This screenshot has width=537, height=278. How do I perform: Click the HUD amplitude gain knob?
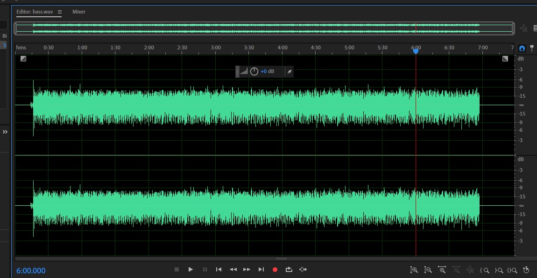point(254,71)
